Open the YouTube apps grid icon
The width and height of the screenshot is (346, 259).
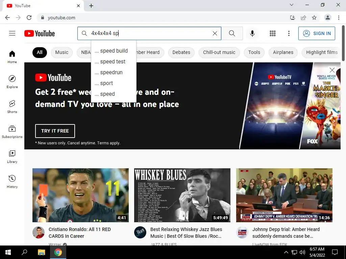click(273, 33)
